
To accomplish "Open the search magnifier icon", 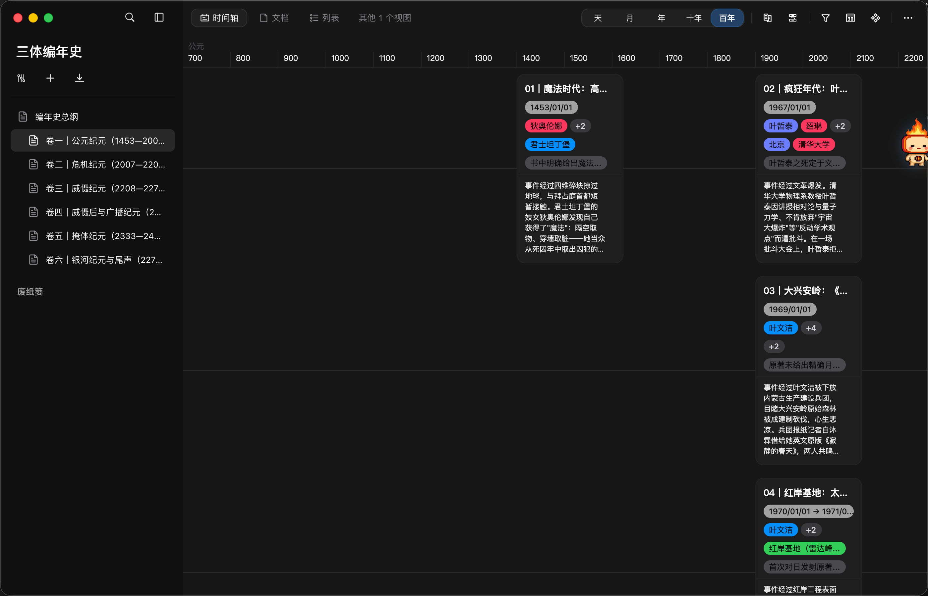I will 130,18.
